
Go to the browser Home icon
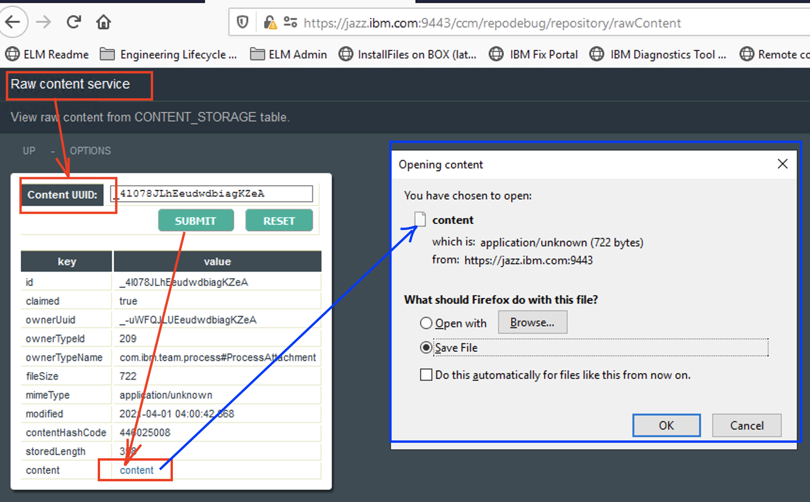point(103,22)
